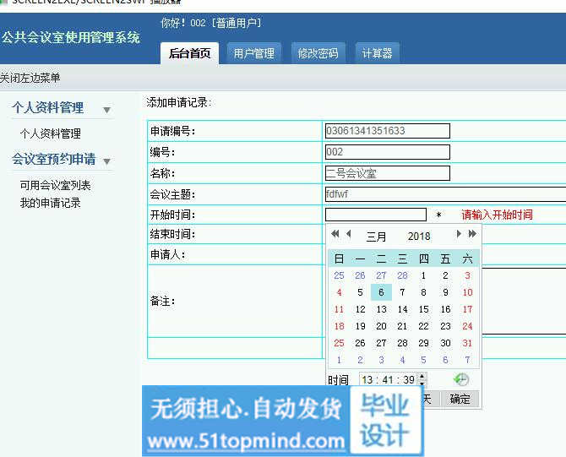Select day 15 in the calendar
The height and width of the screenshot is (457, 566).
[x=424, y=309]
